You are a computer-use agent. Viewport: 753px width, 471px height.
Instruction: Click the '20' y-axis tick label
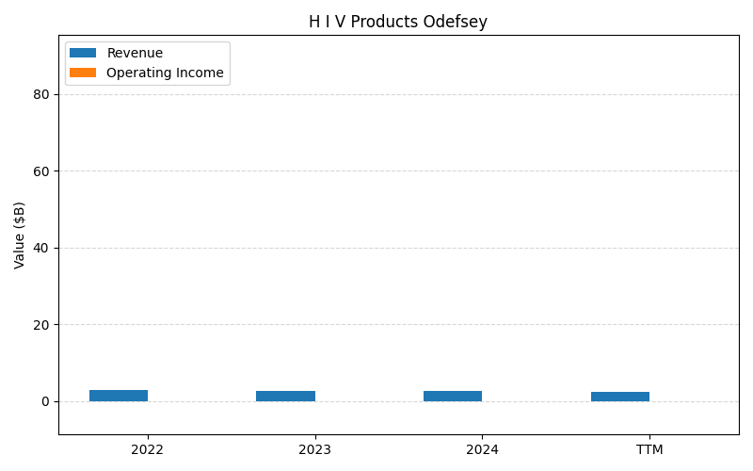(41, 325)
